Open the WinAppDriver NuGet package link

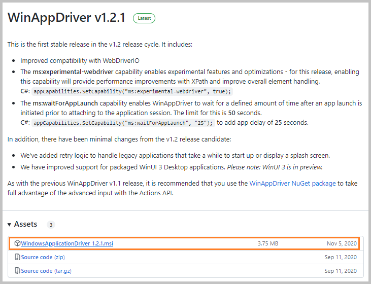(x=292, y=183)
